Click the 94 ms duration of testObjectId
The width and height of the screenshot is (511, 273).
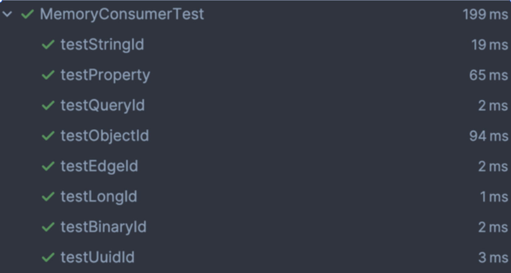tap(488, 136)
